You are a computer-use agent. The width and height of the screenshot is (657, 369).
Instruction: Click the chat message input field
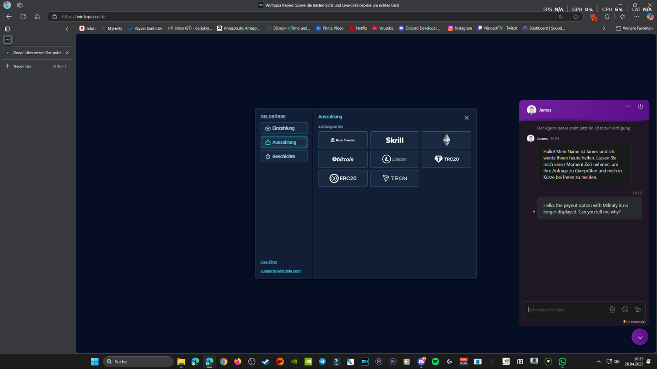coord(566,309)
